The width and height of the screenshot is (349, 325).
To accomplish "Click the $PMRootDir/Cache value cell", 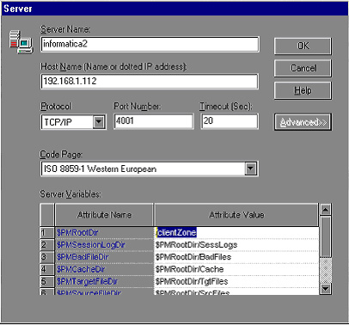I will pos(236,269).
